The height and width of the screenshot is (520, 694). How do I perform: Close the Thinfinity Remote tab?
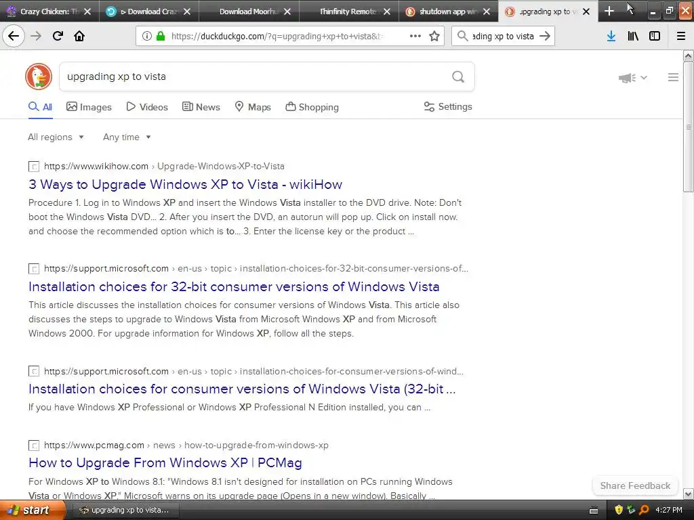point(387,12)
